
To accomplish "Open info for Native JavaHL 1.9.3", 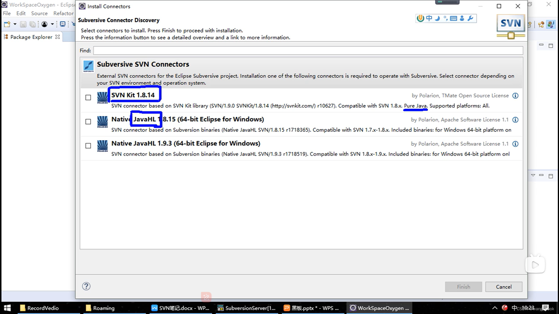I will click(515, 144).
